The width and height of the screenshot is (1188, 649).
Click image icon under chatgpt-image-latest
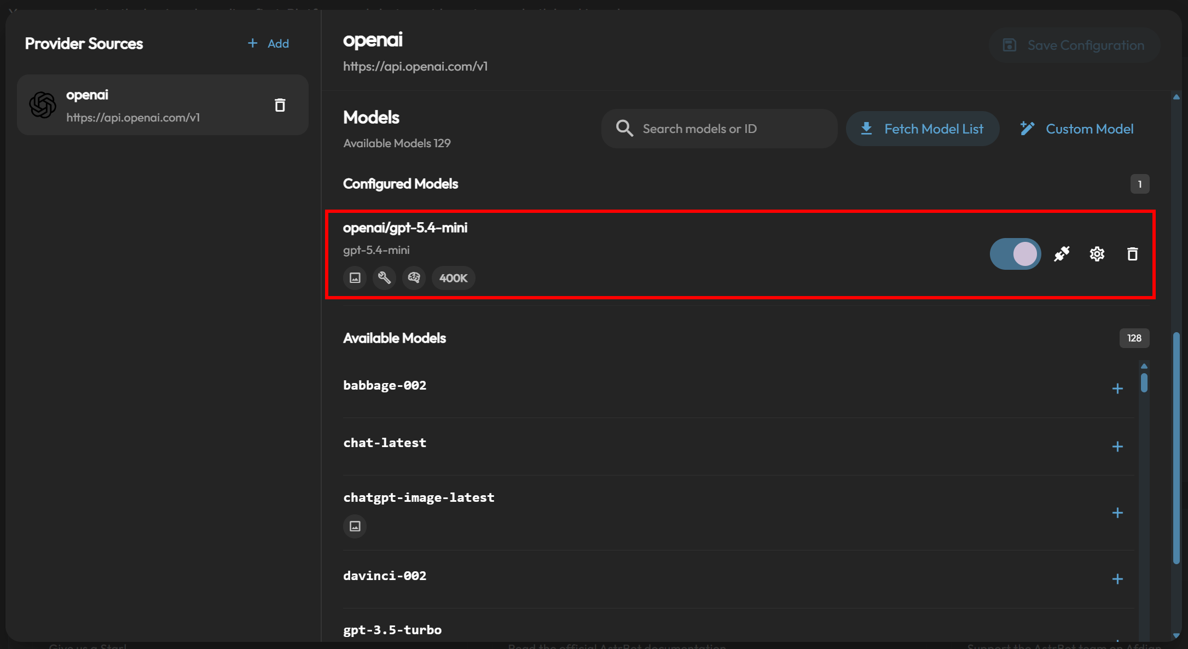[x=355, y=526]
